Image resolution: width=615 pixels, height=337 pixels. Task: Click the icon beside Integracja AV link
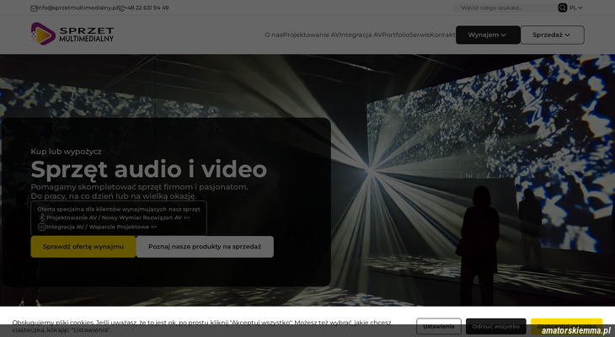point(42,227)
